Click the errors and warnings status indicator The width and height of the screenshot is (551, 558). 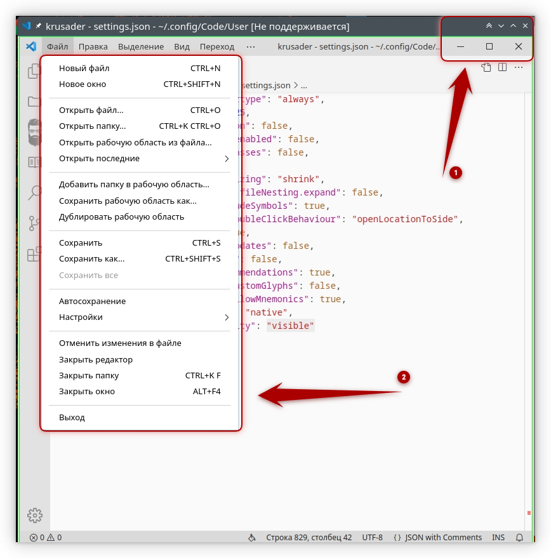point(44,537)
